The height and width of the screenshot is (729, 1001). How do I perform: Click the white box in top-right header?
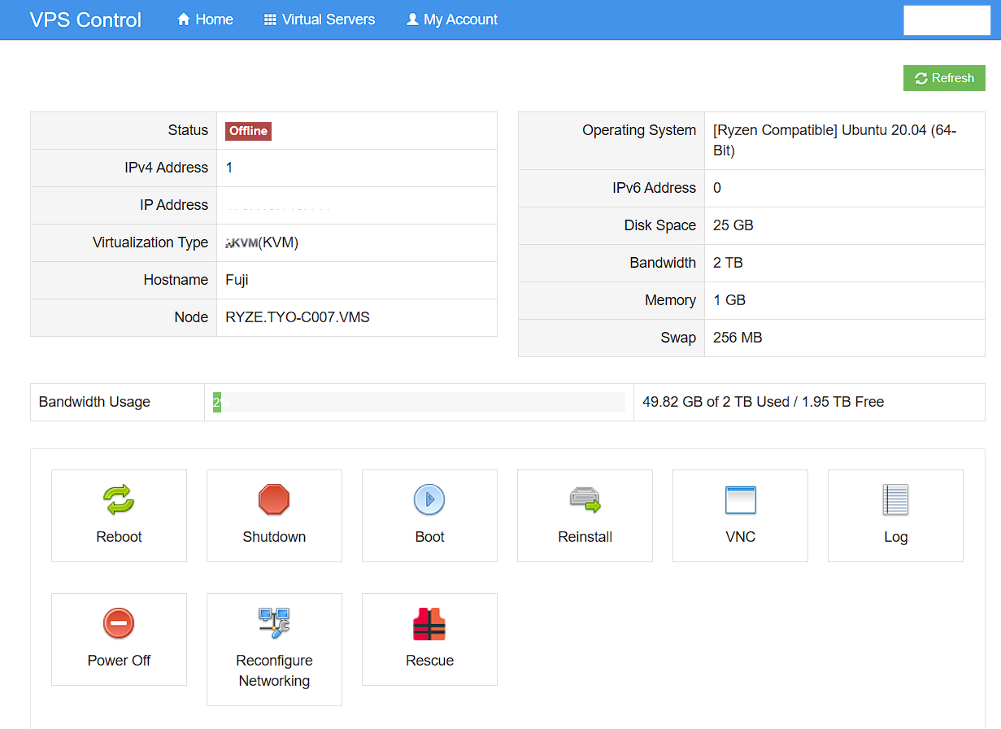(x=947, y=20)
